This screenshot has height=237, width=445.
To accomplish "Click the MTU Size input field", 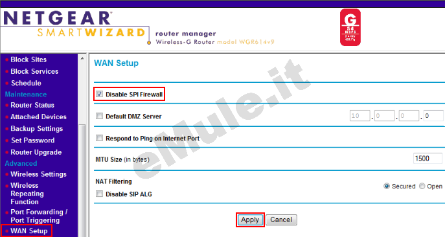I will click(428, 159).
